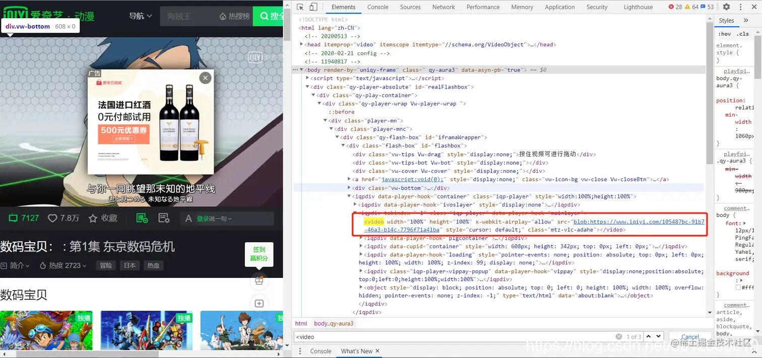Image resolution: width=762 pixels, height=358 pixels.
Task: Collapse the qy-play-container div node
Action: coord(313,95)
